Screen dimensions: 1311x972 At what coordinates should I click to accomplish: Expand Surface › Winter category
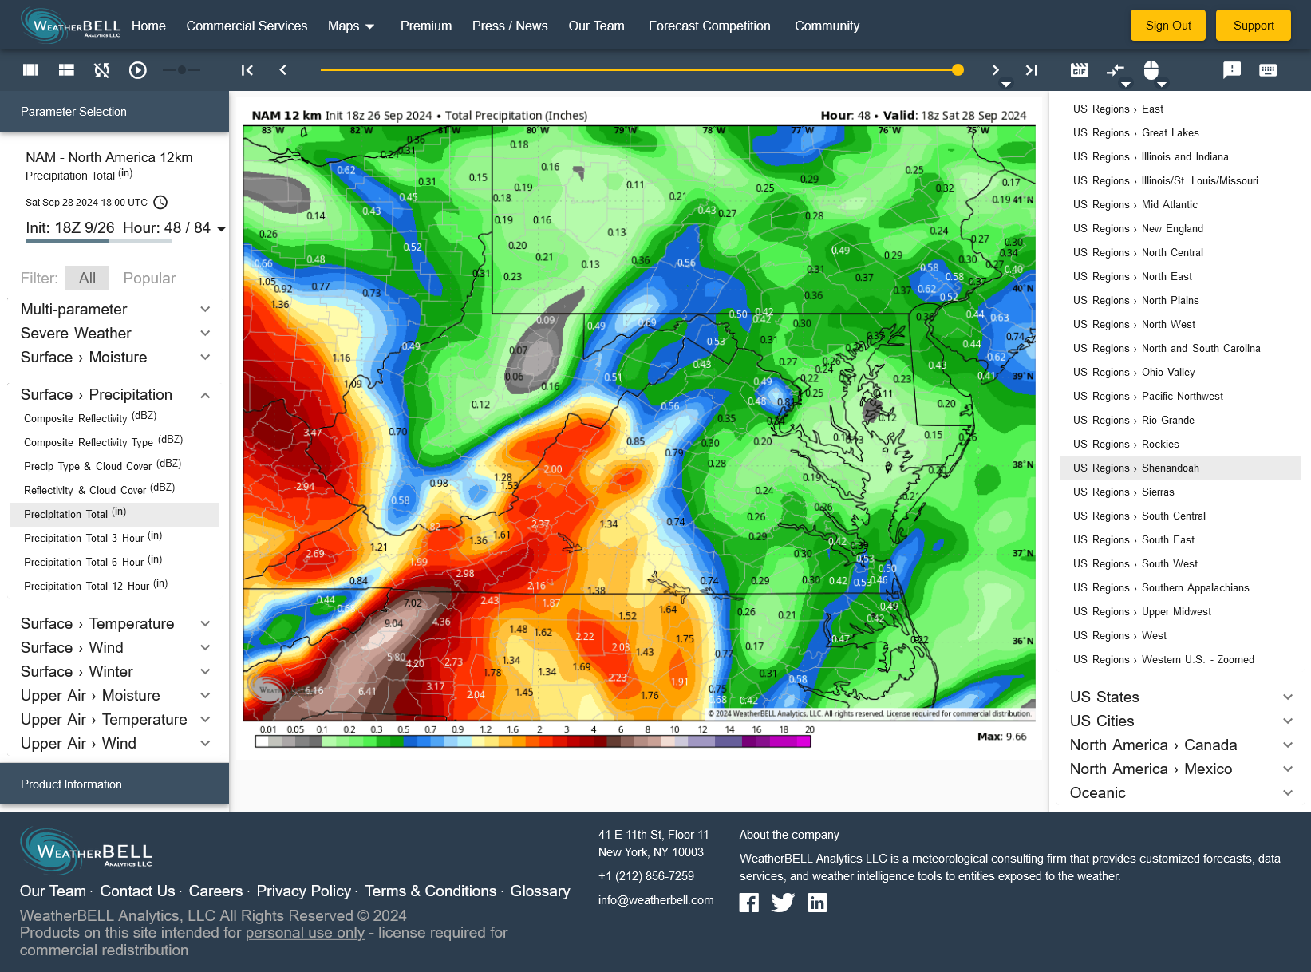(116, 672)
